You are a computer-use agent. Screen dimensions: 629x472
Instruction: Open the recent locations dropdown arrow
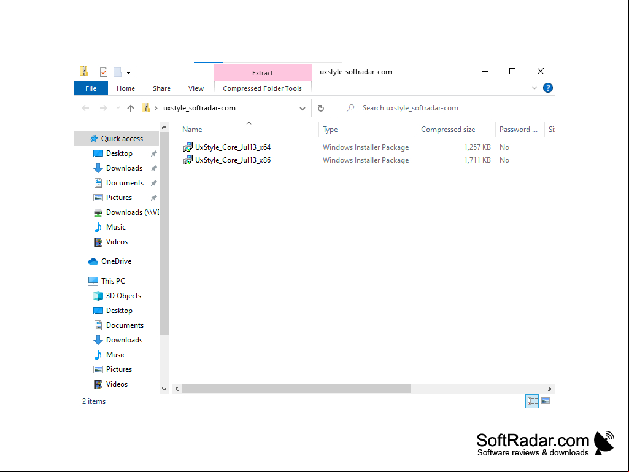(x=118, y=108)
